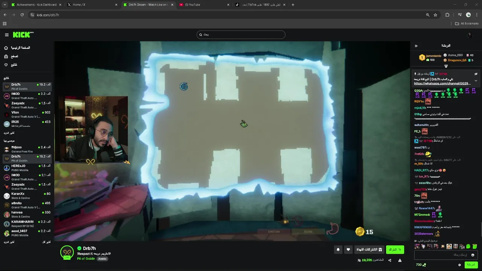Open chat user sultanuhh
Viewport: 482px width, 271px height.
point(421,125)
